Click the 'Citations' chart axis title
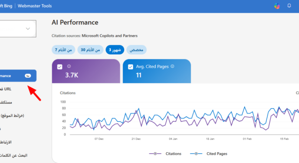The height and width of the screenshot is (163, 299). pyautogui.click(x=68, y=93)
